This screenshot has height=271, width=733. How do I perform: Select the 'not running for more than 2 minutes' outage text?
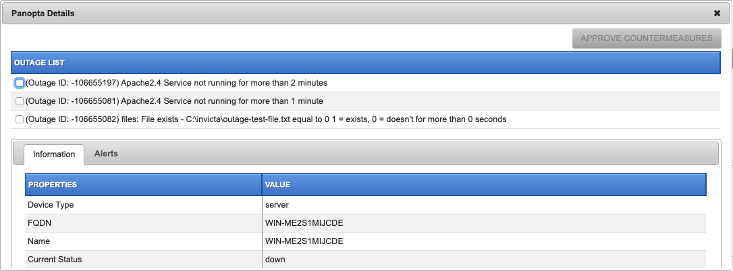[x=176, y=83]
